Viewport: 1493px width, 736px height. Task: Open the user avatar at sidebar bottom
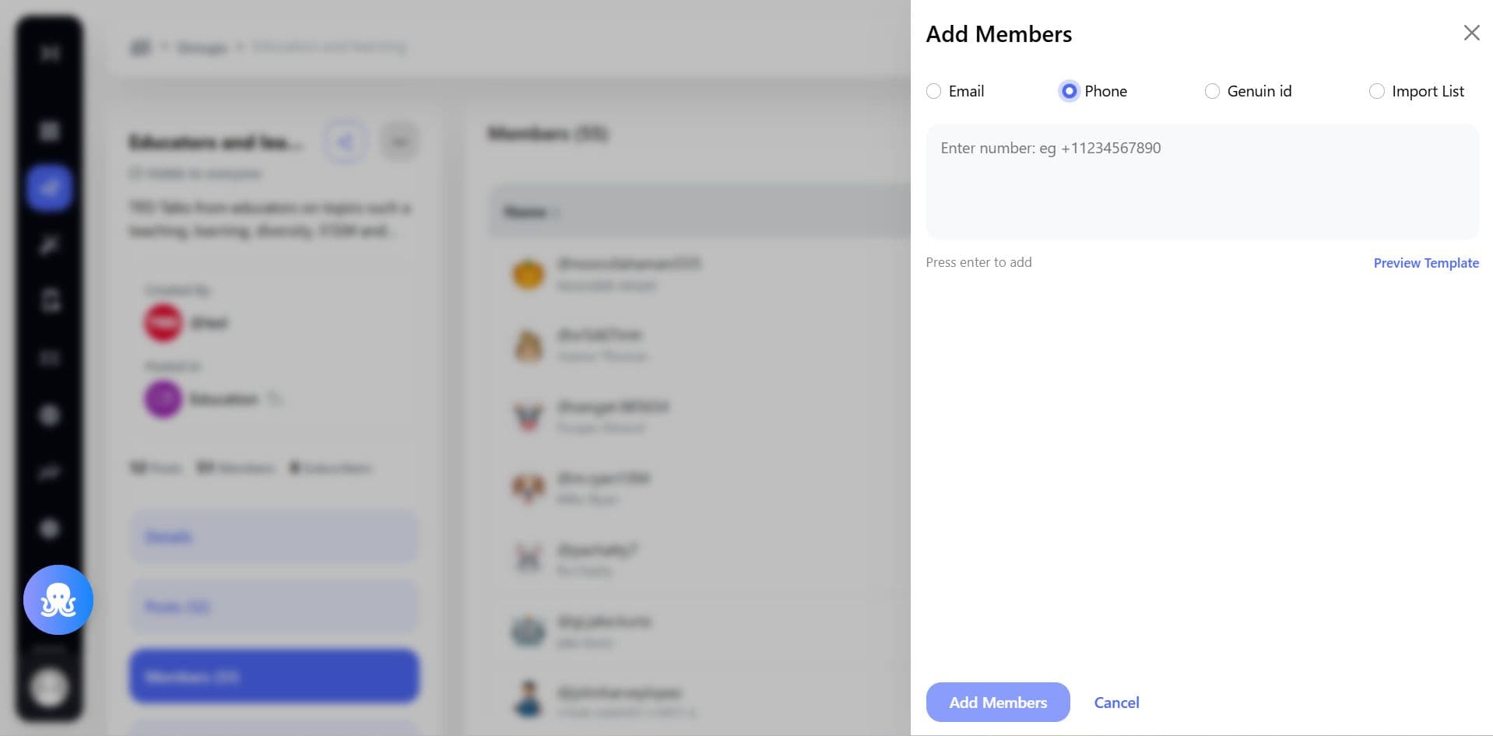click(x=49, y=687)
